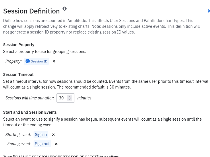Open the Sign in starting event selector

pos(41,135)
